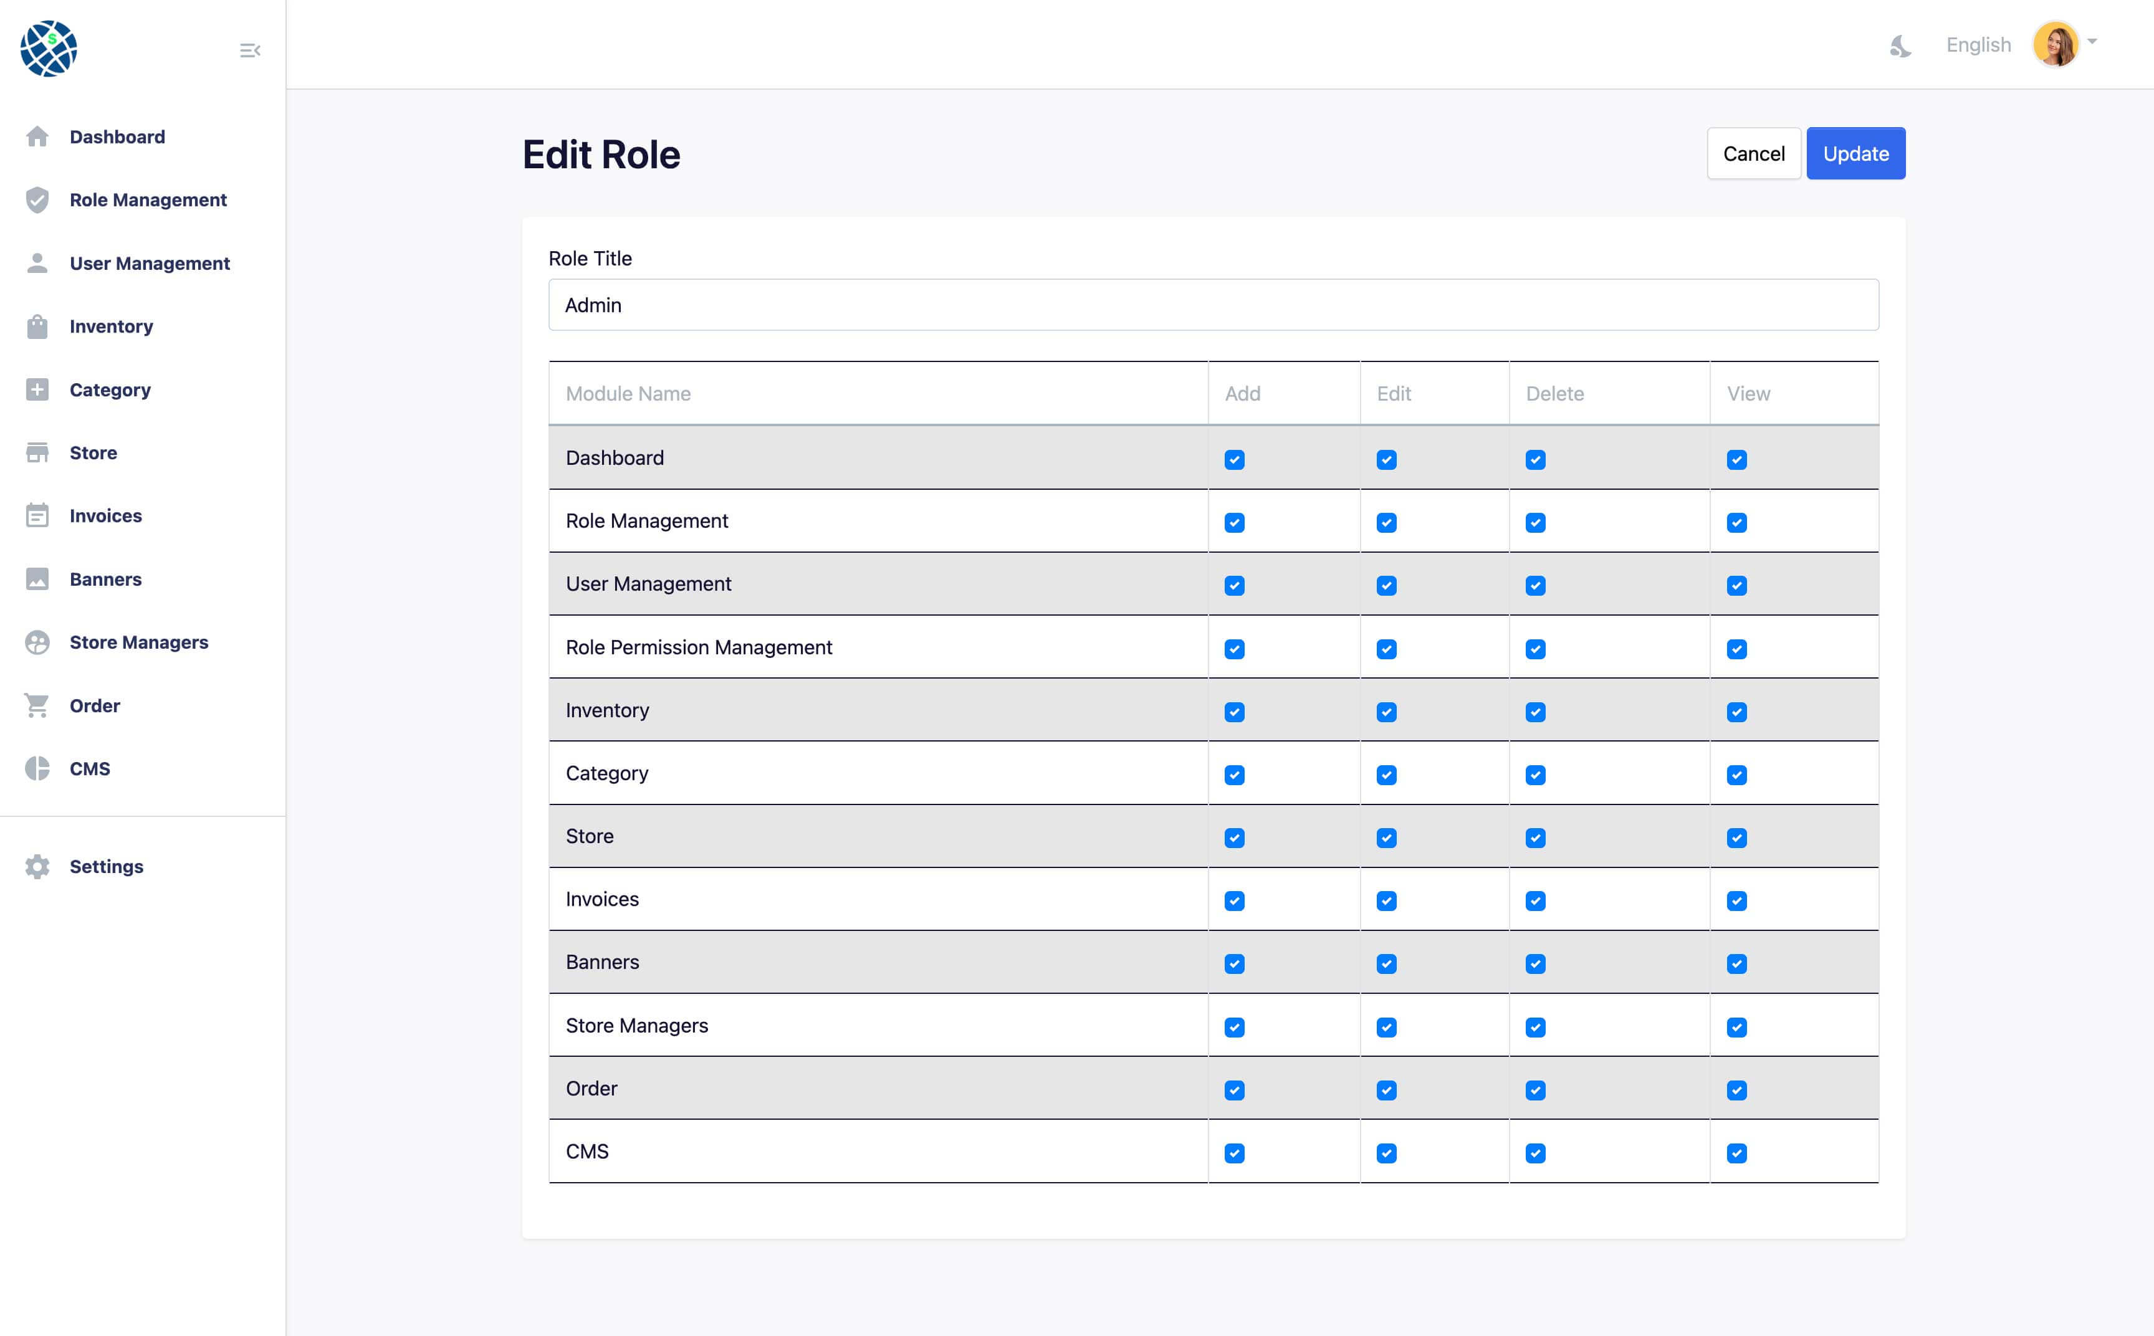Go to Banners in the sidebar

[105, 580]
